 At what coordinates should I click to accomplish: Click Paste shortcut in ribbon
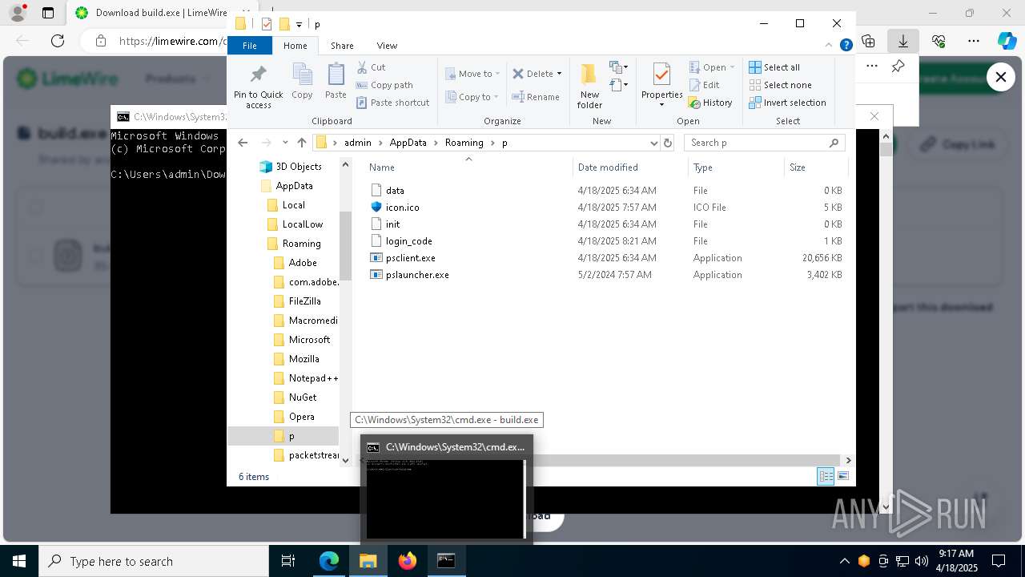click(392, 103)
